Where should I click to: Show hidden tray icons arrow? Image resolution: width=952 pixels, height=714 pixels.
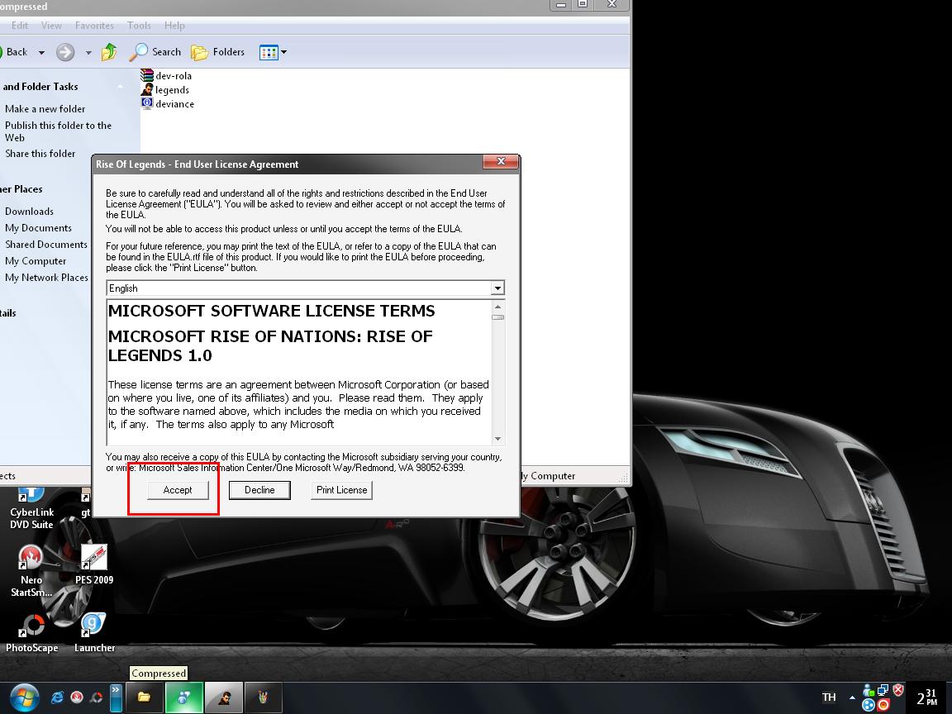click(x=852, y=697)
